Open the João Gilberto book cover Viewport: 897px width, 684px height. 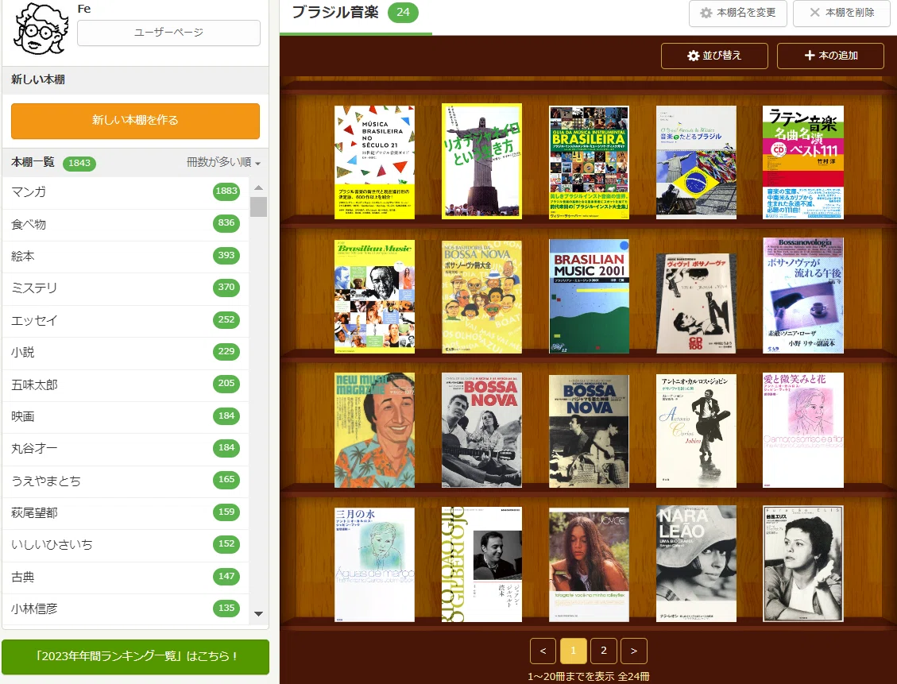coord(481,565)
